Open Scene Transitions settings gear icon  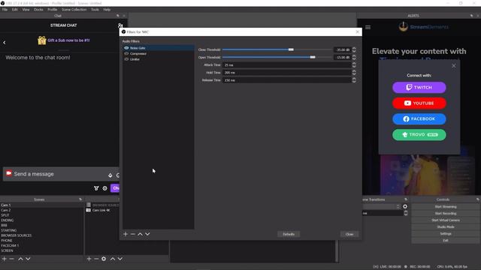pos(405,207)
